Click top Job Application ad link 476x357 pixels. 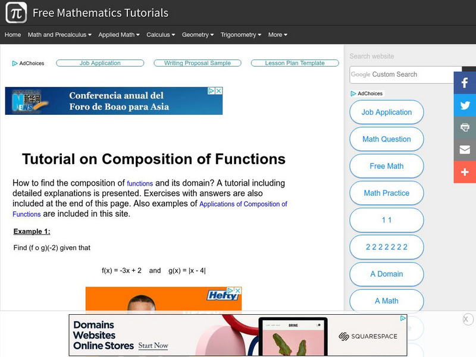(x=100, y=63)
